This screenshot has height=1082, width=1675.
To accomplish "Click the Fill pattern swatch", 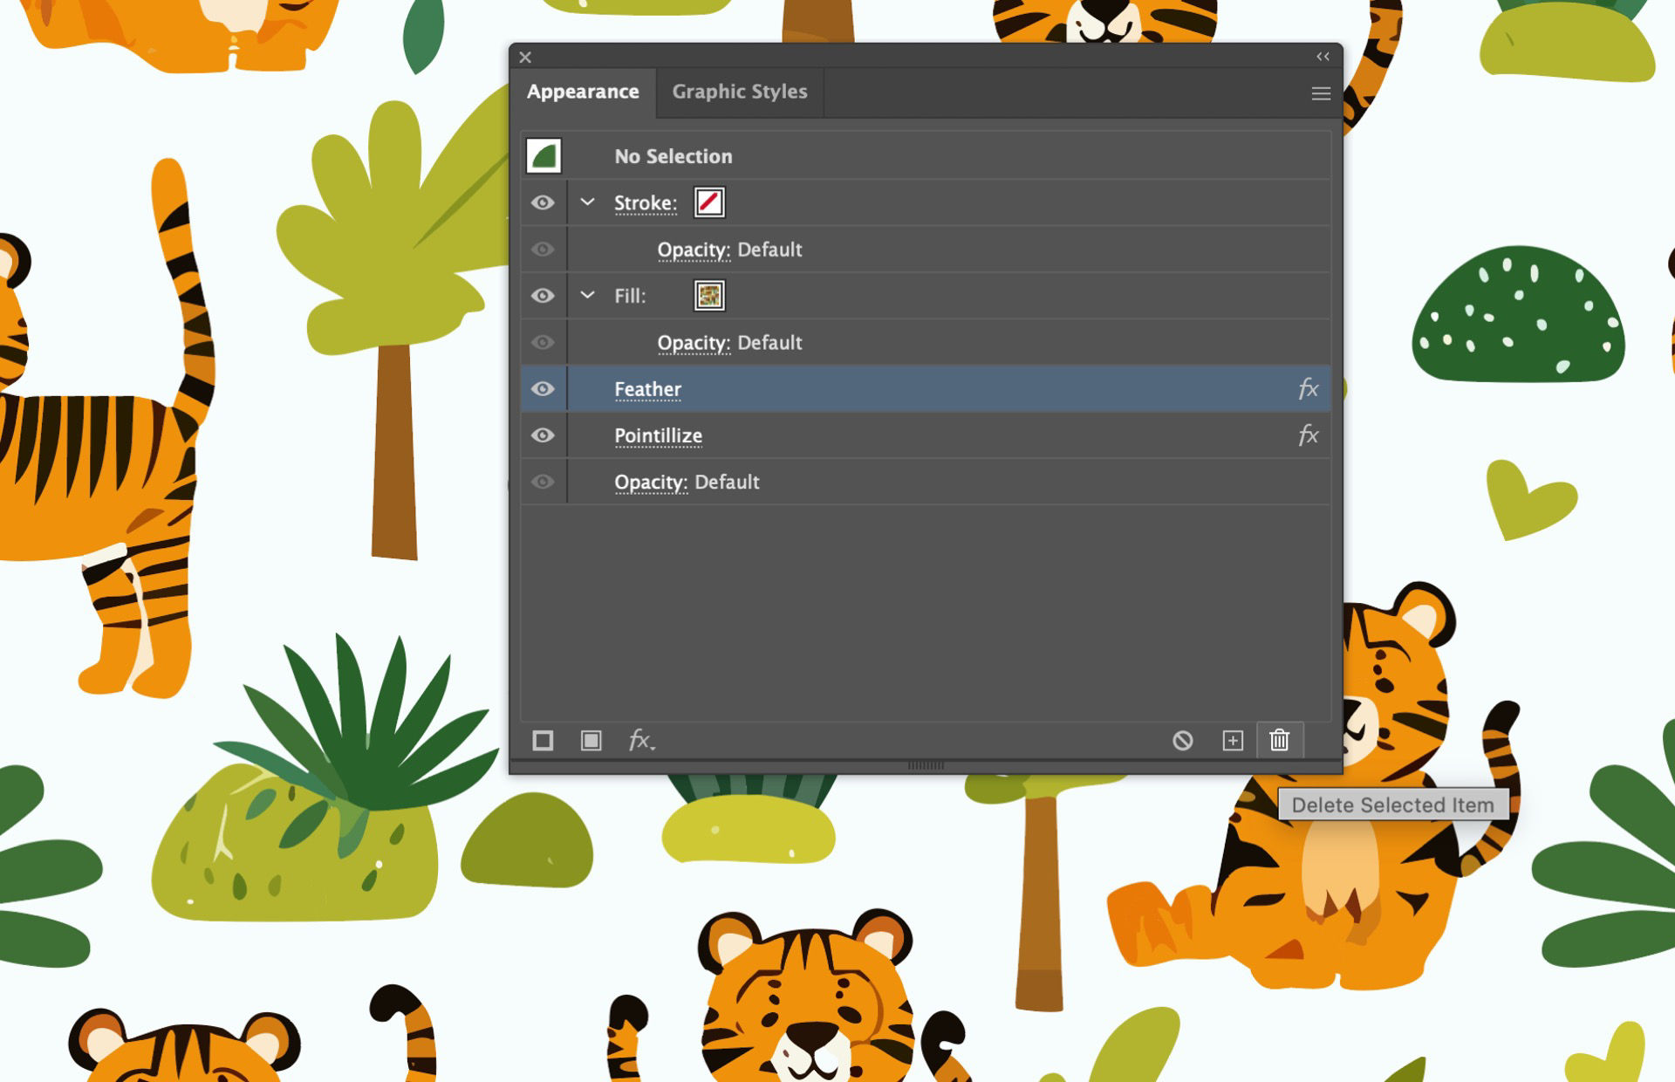I will tap(708, 296).
